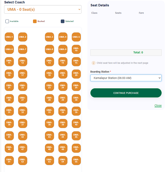
Task: Select seat UMA-46
Action: tap(9, 148)
